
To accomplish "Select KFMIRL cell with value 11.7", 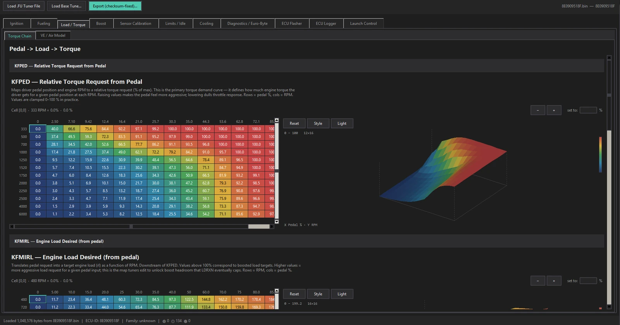I will (55, 299).
